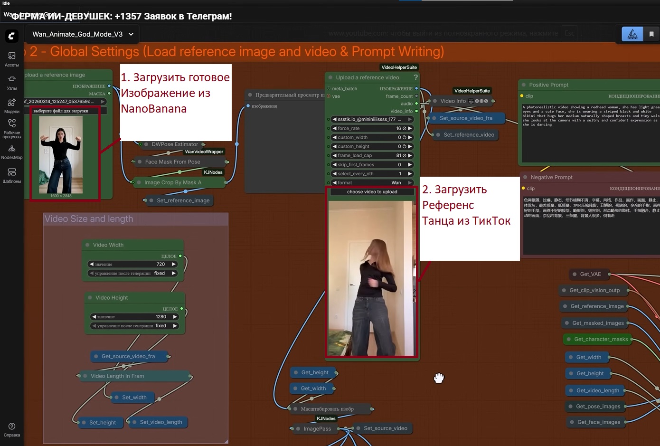Click the ComfyUI logo icon
The width and height of the screenshot is (660, 446).
12,36
